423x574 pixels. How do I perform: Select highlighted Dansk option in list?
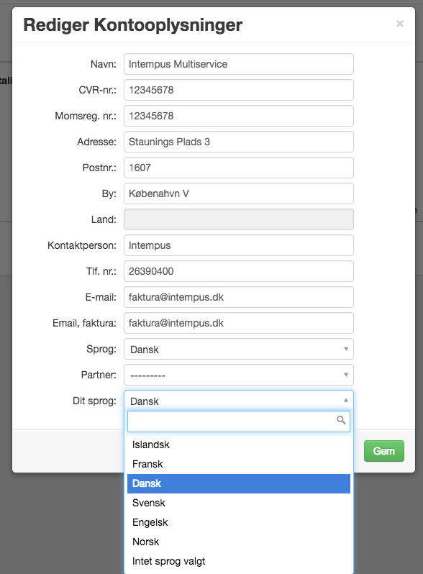click(239, 483)
